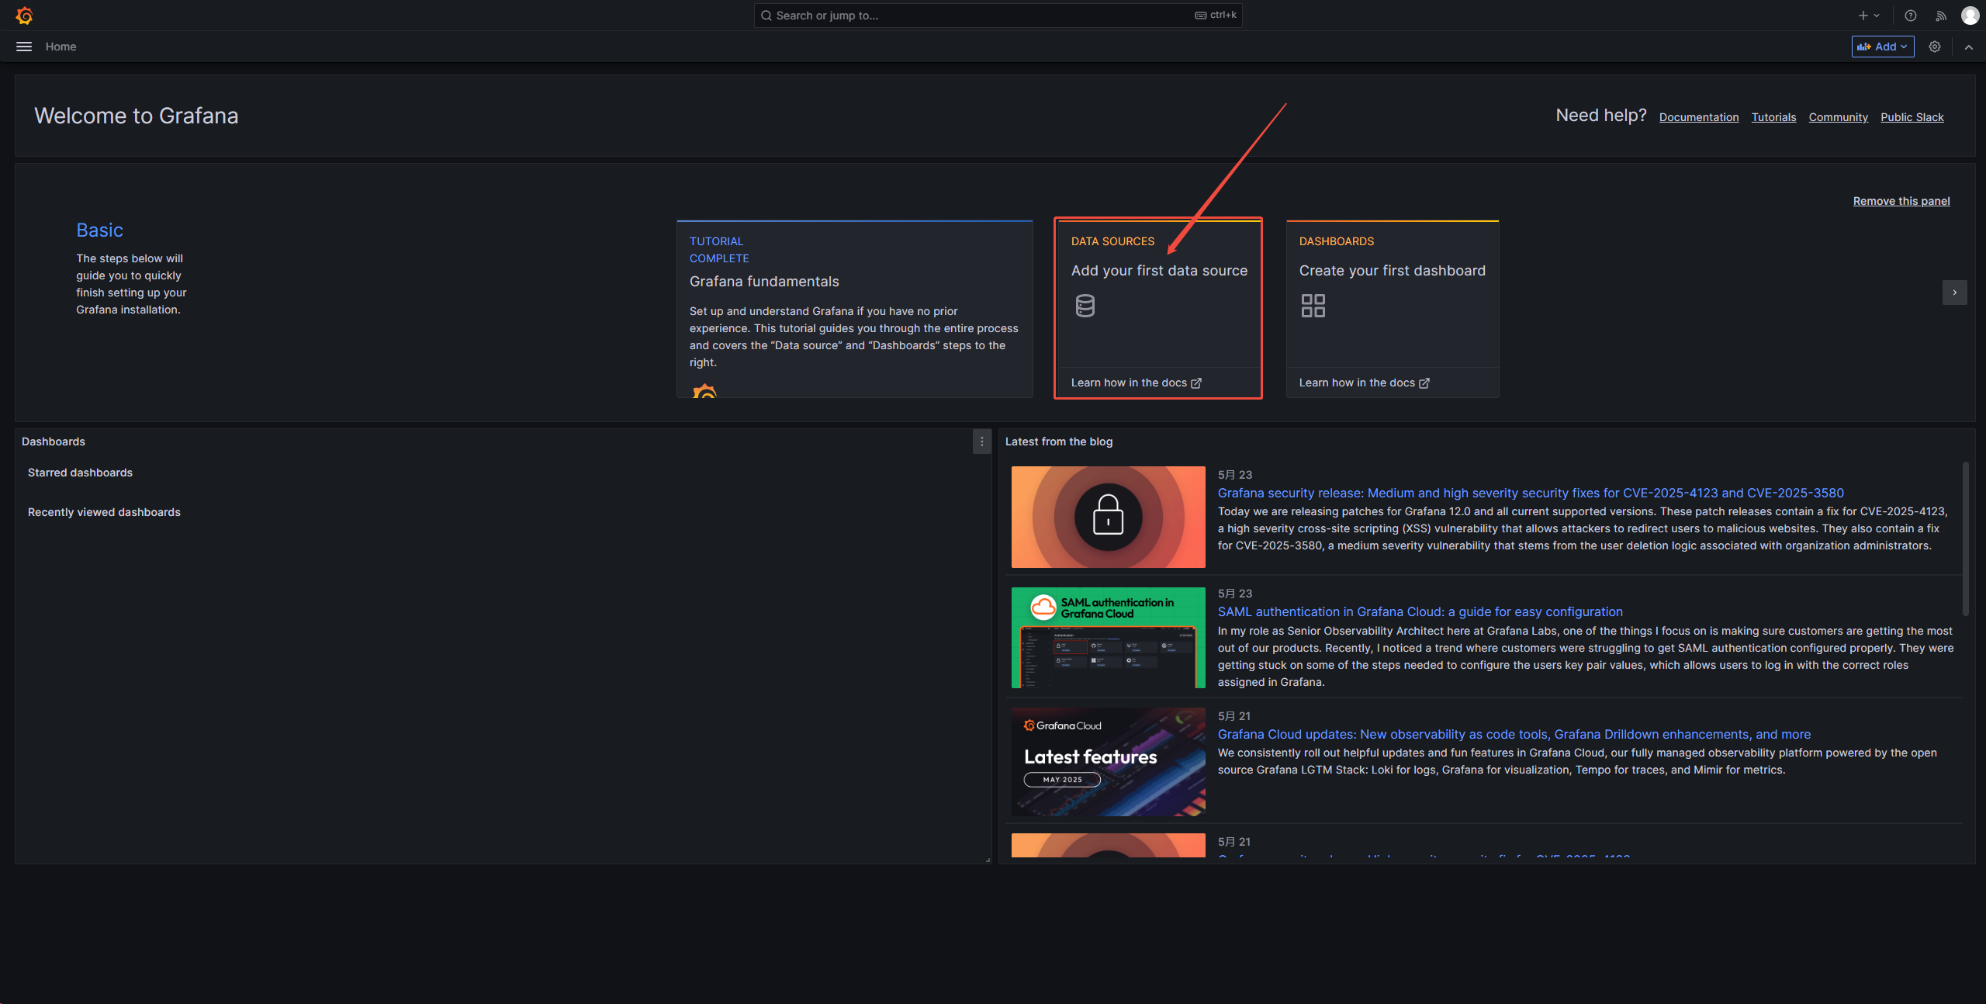Click the data source database icon

pos(1085,306)
